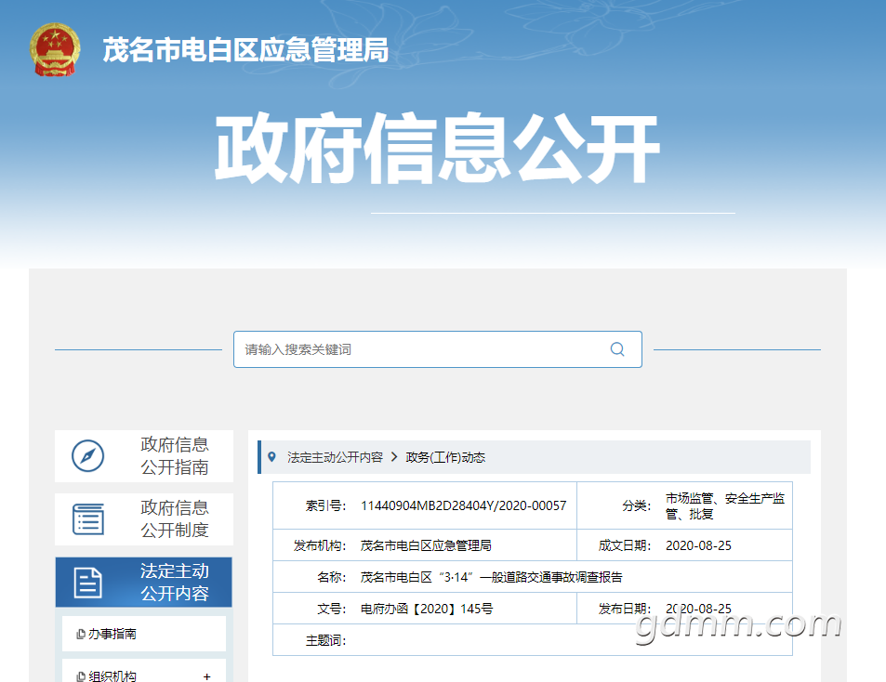Go to 政务(工作)动态 breadcrumb link
Image resolution: width=886 pixels, height=682 pixels.
[x=445, y=457]
